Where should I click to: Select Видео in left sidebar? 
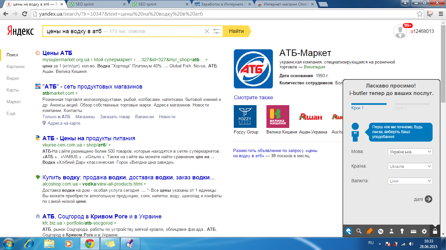tap(13, 78)
